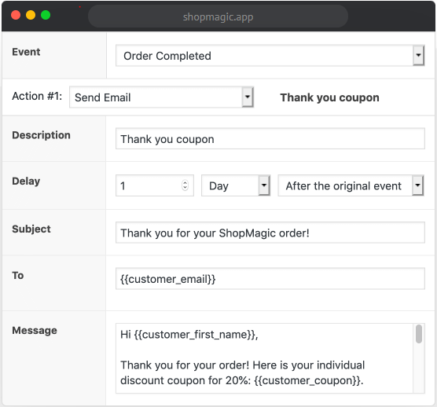Click the Delay number stepper arrows
437x407 pixels.
185,185
